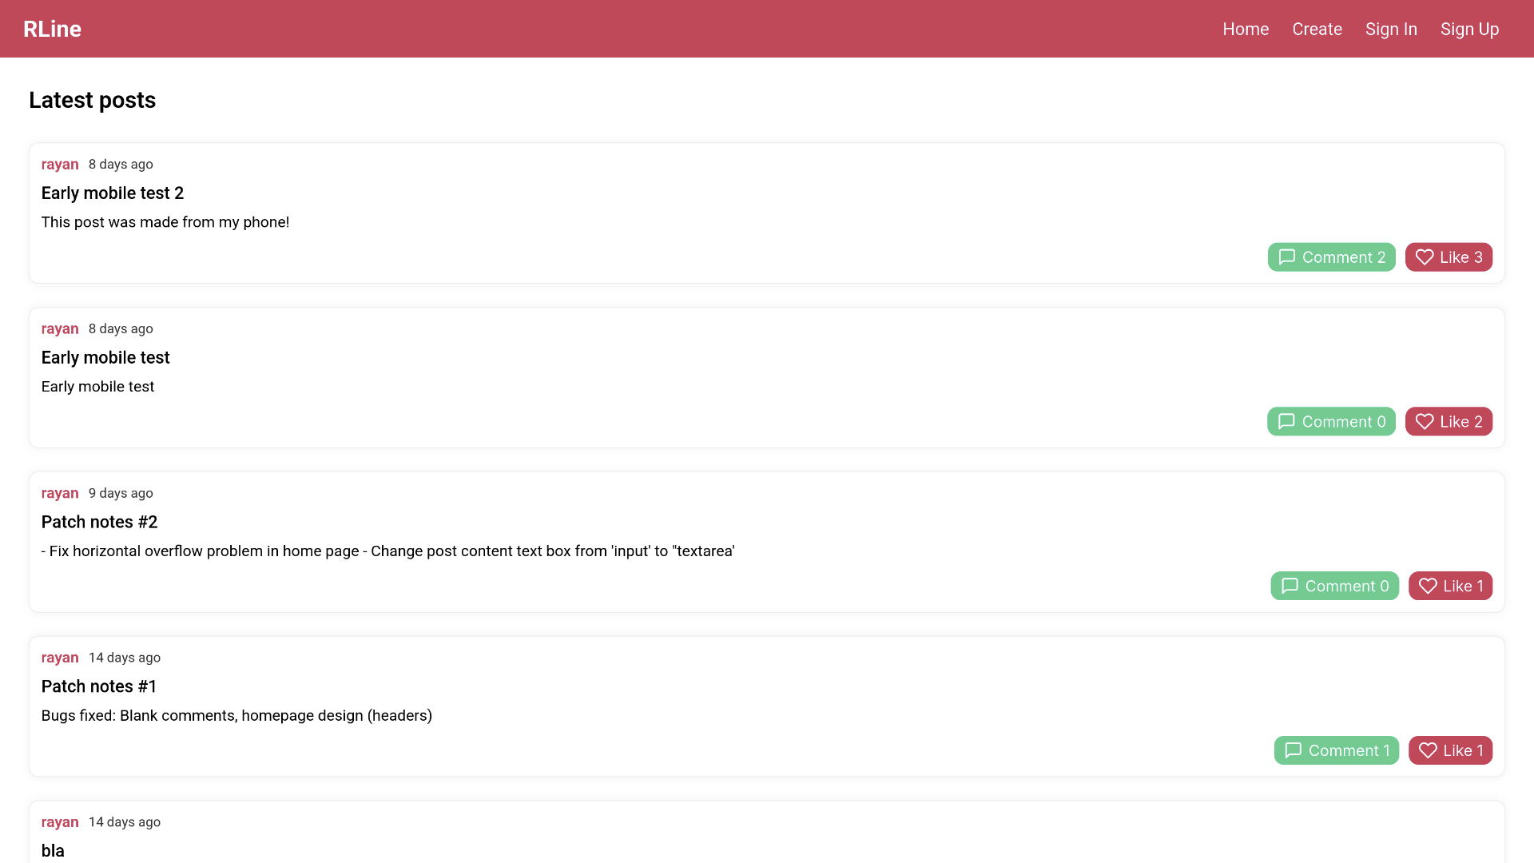Click the speech bubble icon on 'Early mobile test' post
Viewport: 1534px width, 863px height.
point(1286,422)
